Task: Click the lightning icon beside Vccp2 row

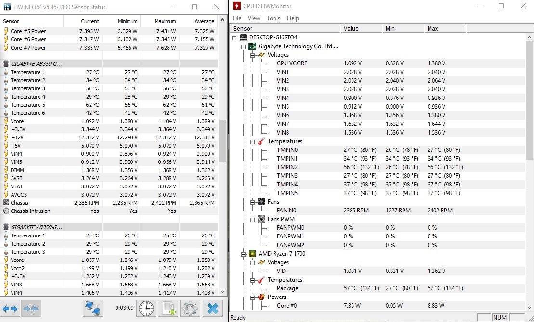Action: tap(6, 268)
